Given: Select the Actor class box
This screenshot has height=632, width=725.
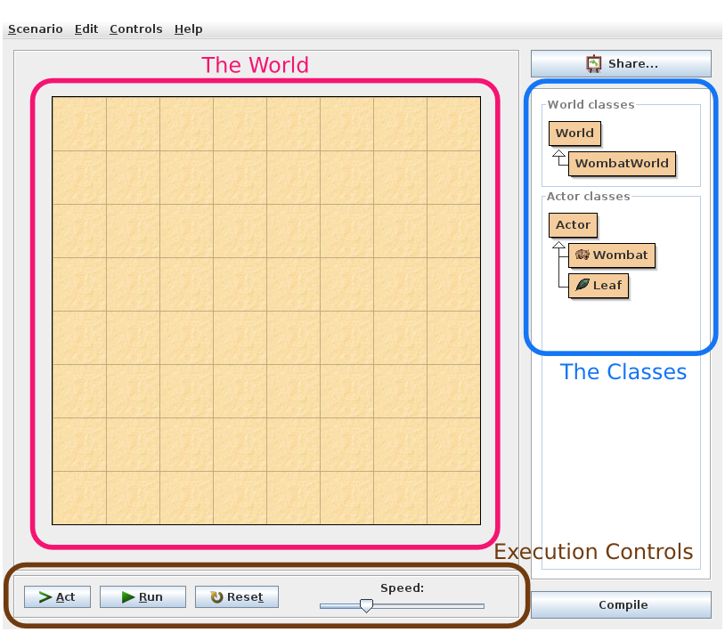Looking at the screenshot, I should tap(573, 225).
